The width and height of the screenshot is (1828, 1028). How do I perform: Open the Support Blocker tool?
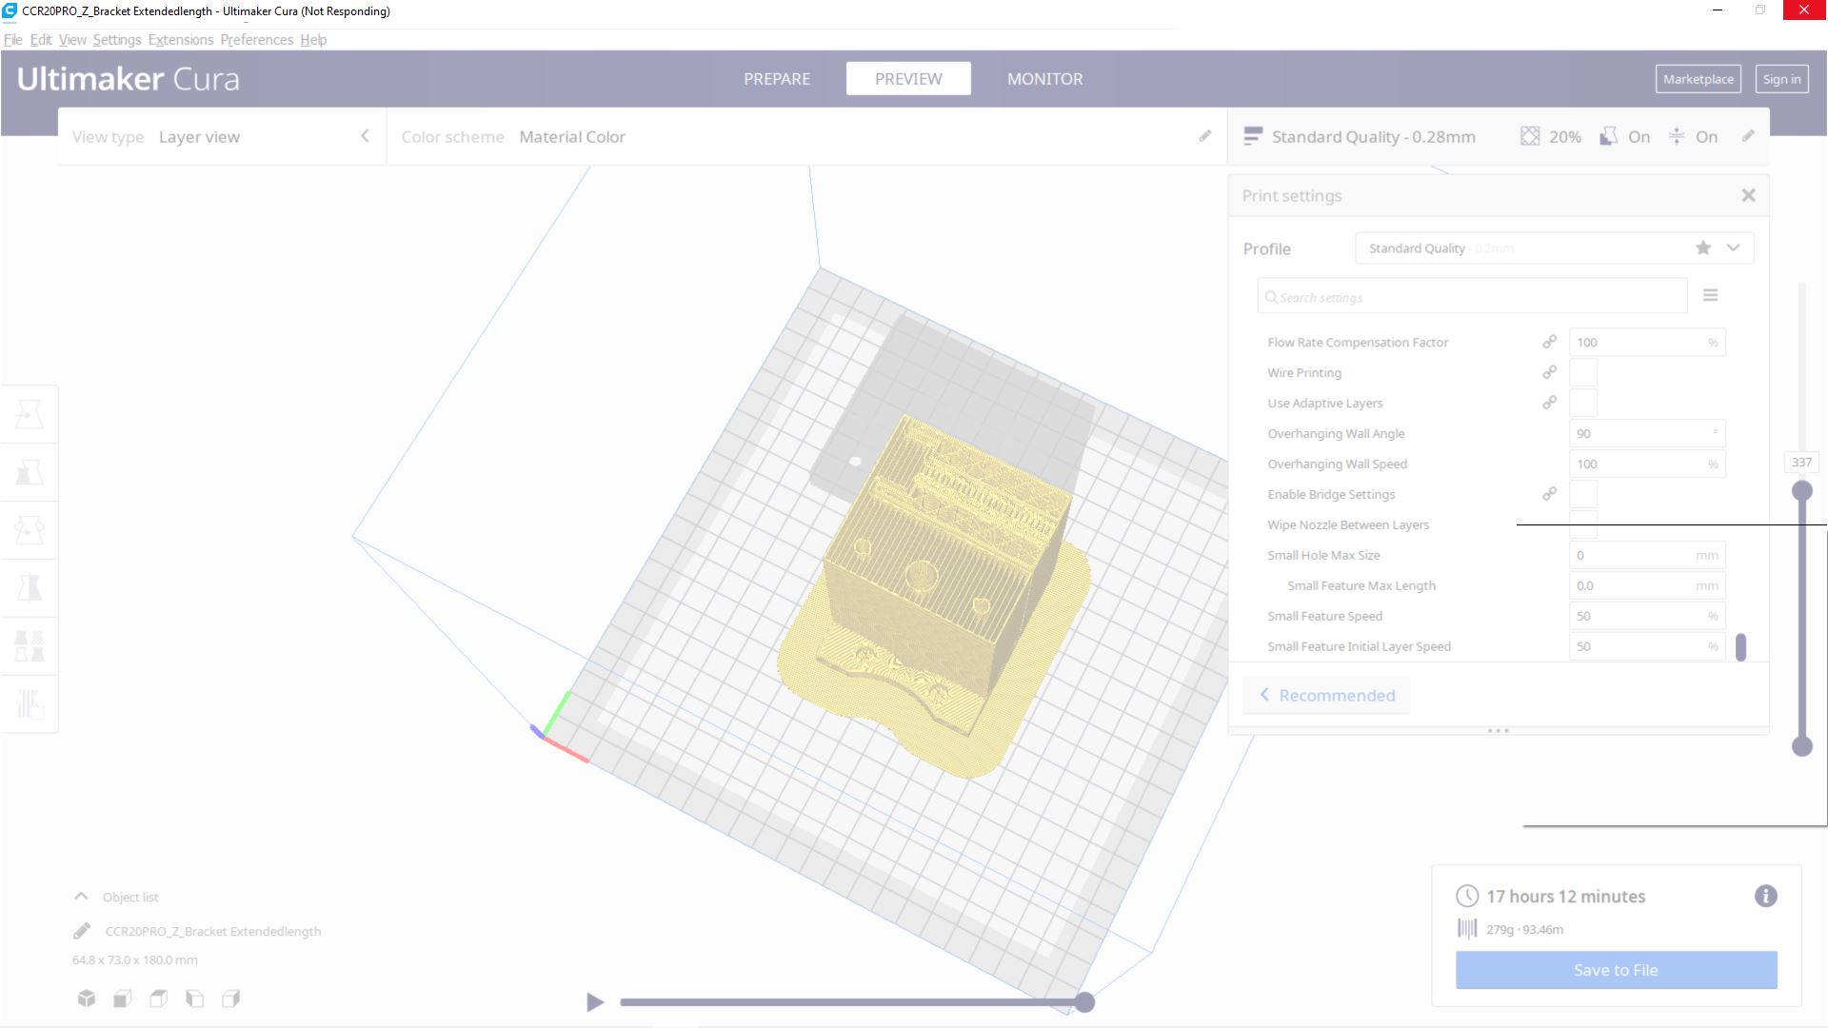pos(30,704)
